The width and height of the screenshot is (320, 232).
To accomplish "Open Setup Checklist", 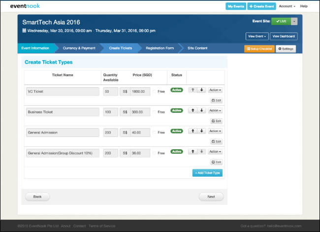I will pos(259,49).
